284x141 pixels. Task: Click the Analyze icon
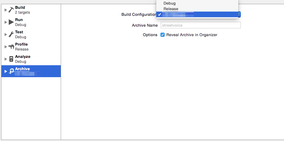point(11,59)
